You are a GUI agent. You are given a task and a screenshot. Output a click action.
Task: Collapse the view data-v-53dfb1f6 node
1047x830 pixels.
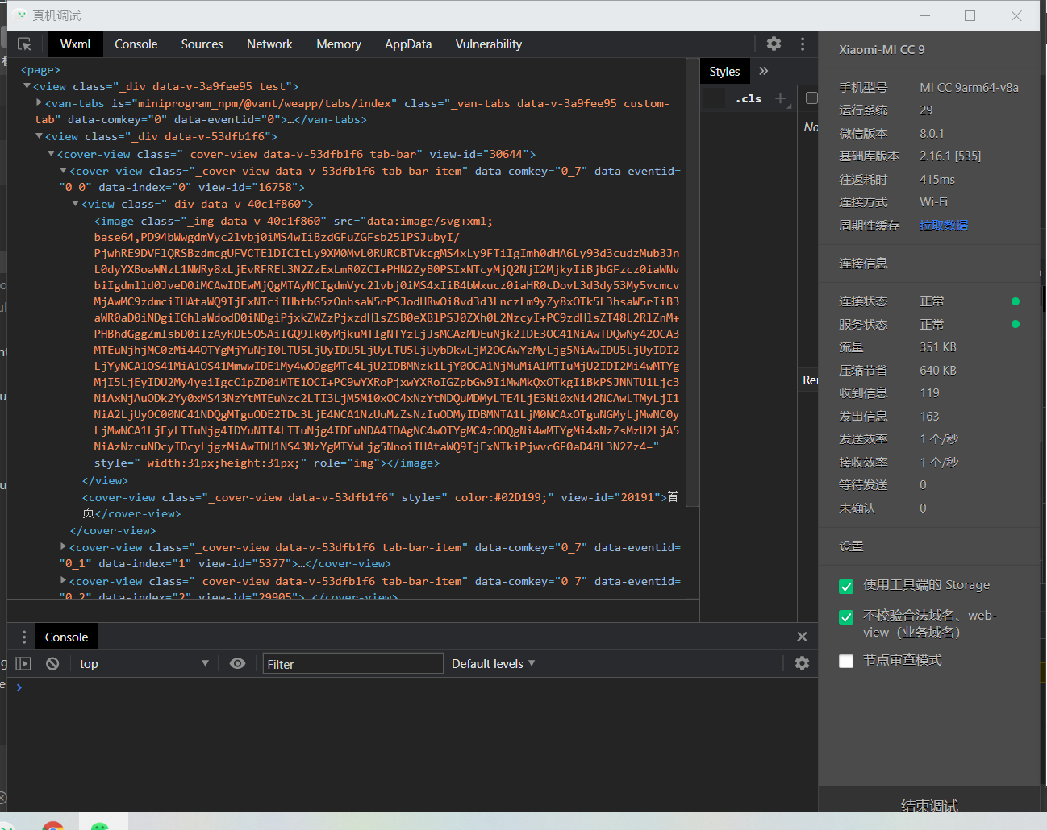pyautogui.click(x=39, y=135)
